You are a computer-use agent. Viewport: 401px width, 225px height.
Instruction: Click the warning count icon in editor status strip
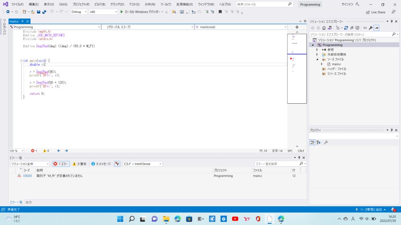point(45,151)
